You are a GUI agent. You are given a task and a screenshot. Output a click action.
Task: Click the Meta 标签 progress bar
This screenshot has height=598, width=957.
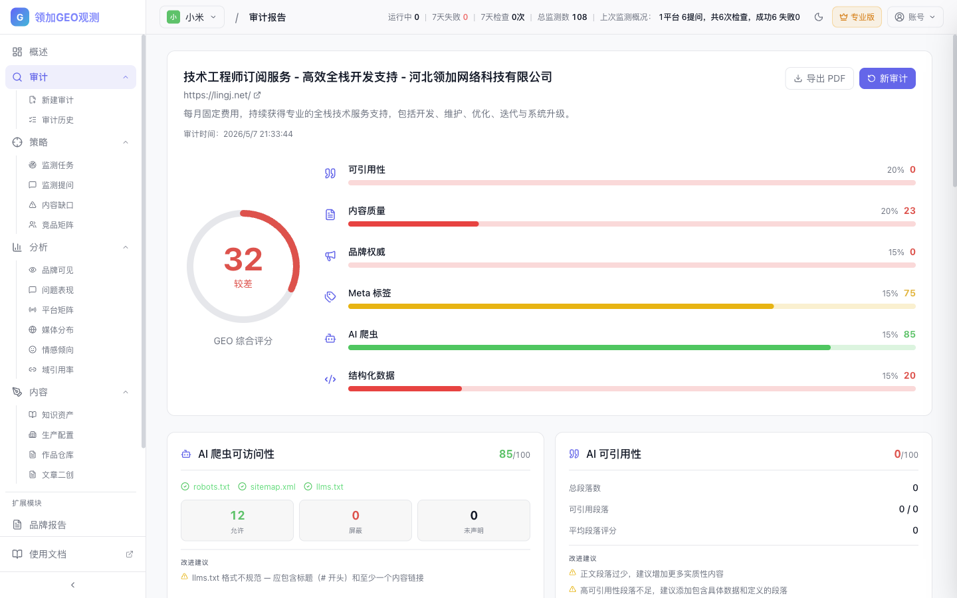click(632, 306)
